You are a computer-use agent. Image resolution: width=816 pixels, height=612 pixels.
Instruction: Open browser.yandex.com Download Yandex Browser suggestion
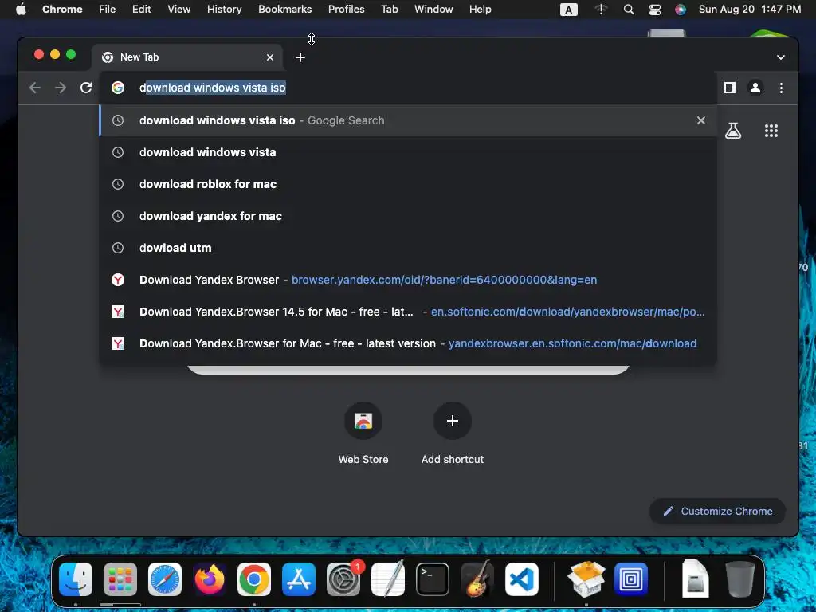(x=407, y=280)
